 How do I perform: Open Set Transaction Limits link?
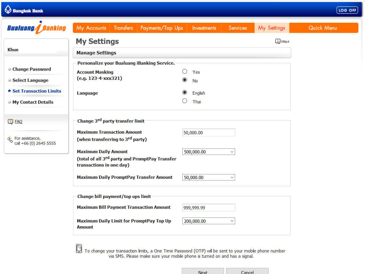pyautogui.click(x=37, y=91)
